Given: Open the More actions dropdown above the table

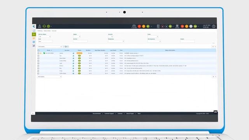Looking at the screenshot, I should point(50,47).
